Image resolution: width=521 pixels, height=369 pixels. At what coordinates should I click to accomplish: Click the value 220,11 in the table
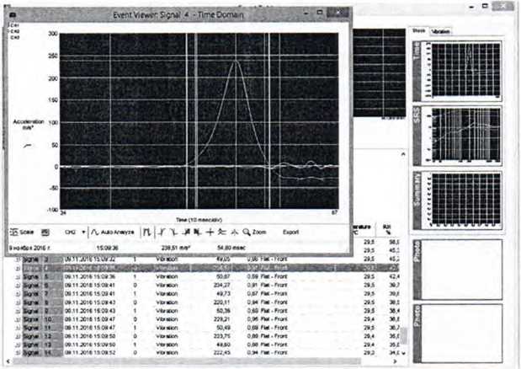click(222, 302)
